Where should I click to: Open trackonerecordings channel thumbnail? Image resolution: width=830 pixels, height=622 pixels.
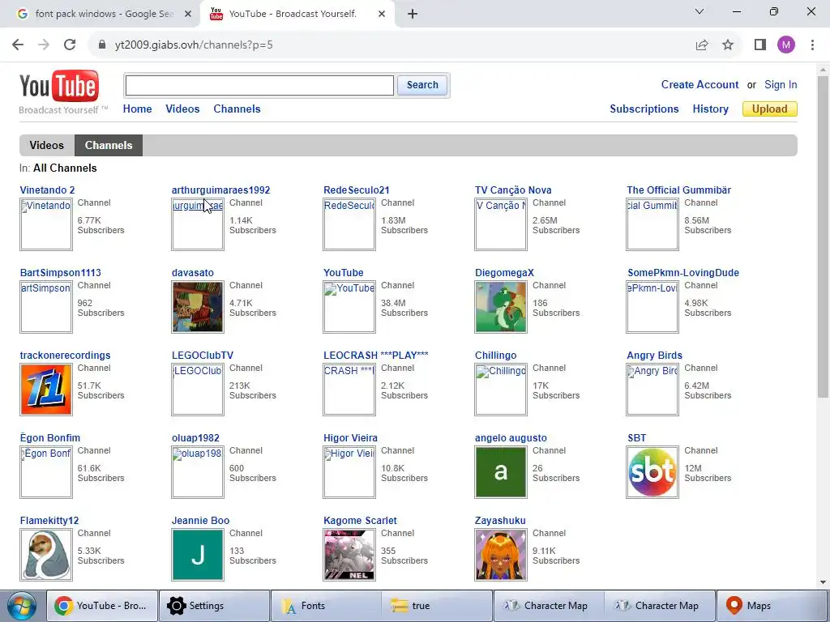point(46,390)
